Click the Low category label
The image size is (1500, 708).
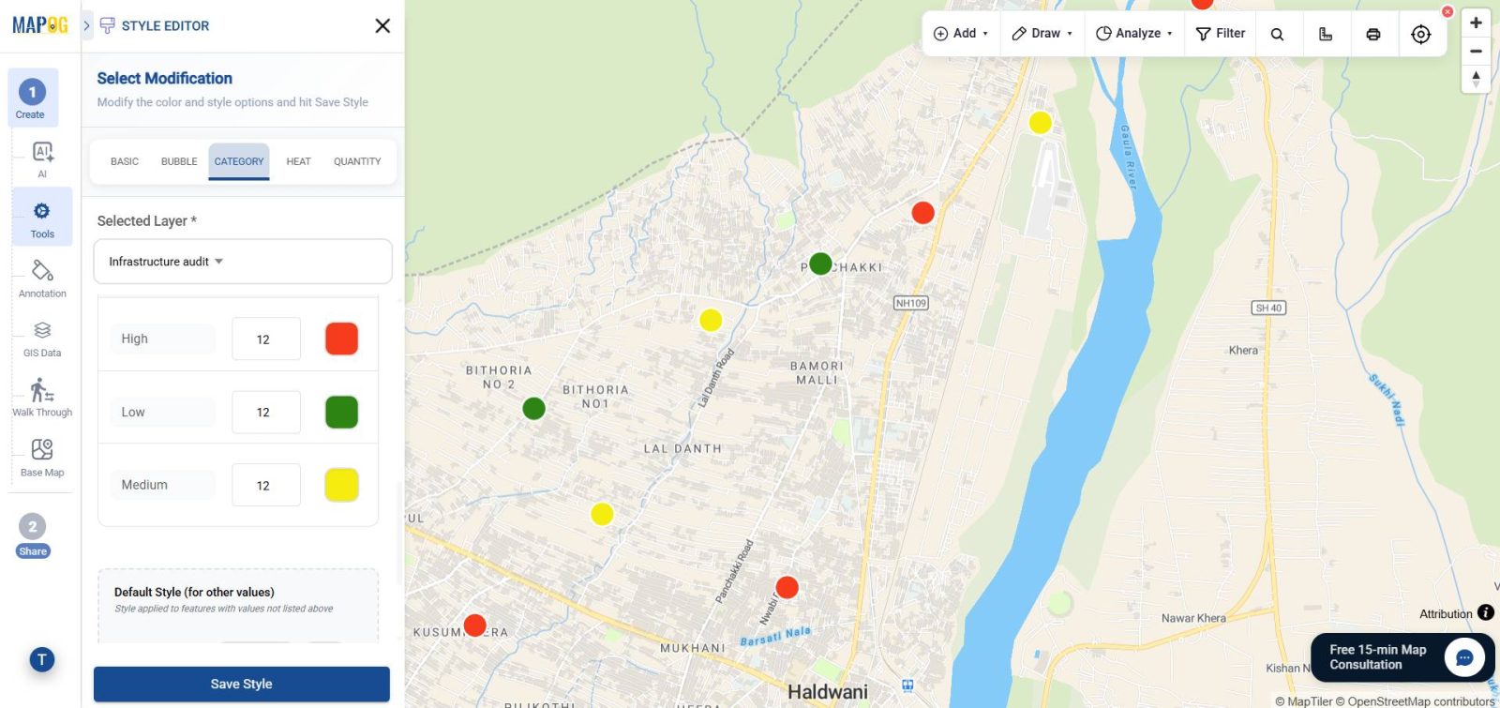tap(163, 412)
